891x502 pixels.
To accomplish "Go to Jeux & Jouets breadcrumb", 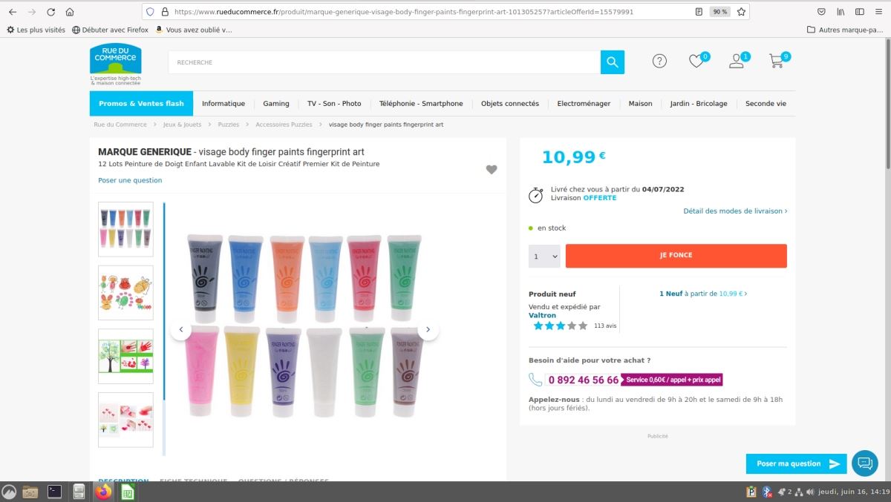I will click(x=182, y=125).
